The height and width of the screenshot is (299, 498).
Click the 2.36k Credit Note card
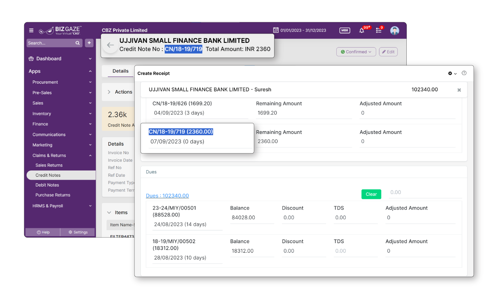(x=119, y=119)
